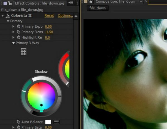
Task: Toggle Auto Balance stopwatch
Action: point(19,122)
